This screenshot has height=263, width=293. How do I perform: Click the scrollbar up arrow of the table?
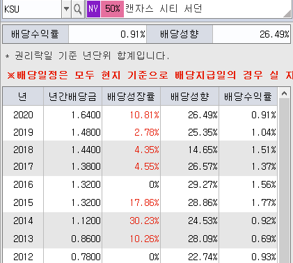284,93
